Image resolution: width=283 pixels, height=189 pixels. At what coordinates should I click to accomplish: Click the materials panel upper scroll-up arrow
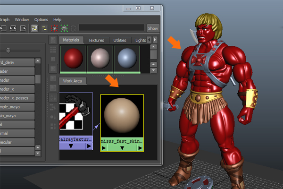[x=153, y=47]
